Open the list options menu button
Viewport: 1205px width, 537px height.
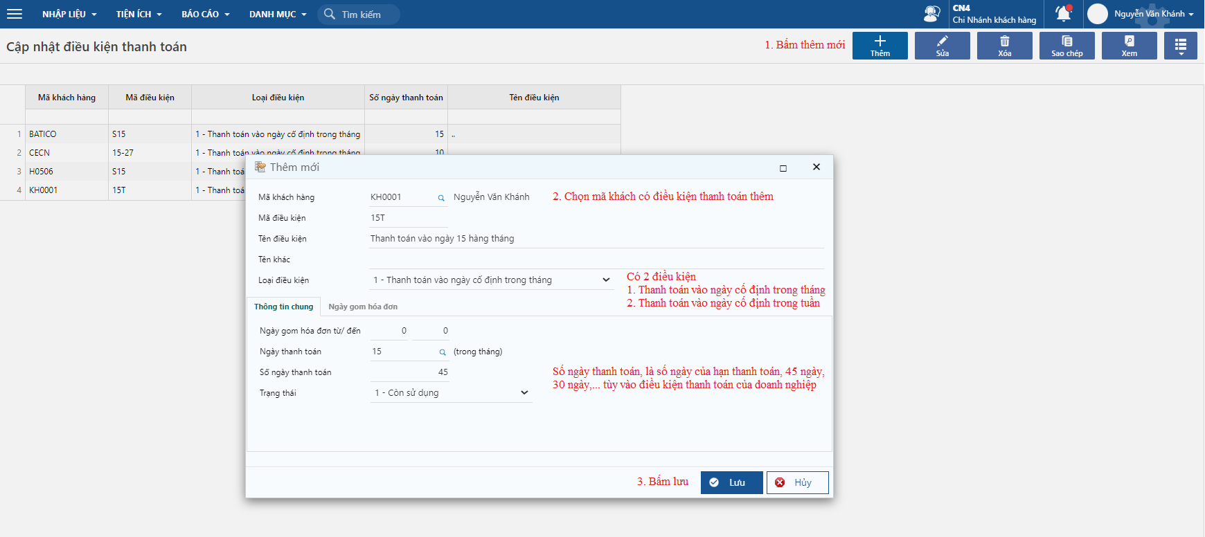click(1180, 46)
